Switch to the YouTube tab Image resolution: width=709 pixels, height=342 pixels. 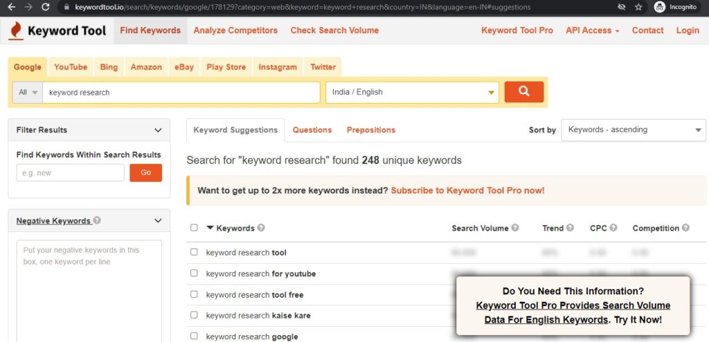(x=71, y=67)
